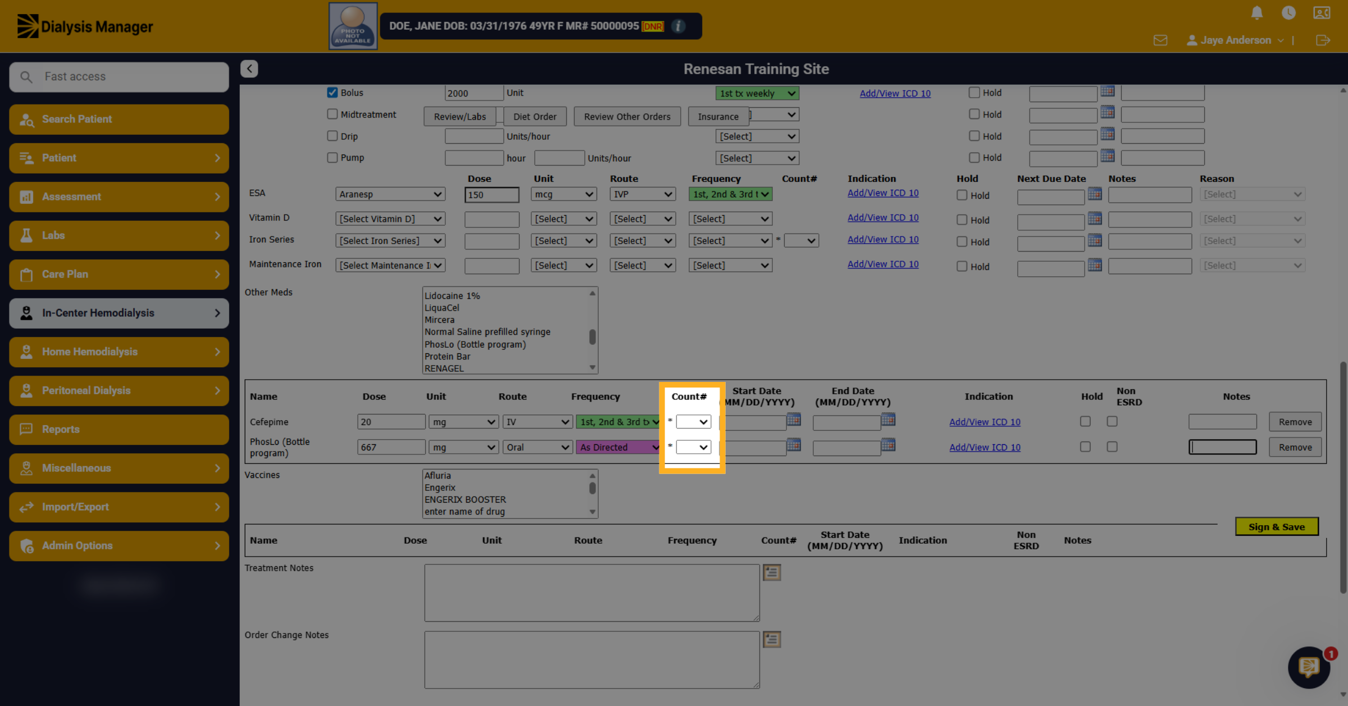Open In-Center Hemodialysis menu
The height and width of the screenshot is (706, 1348).
click(119, 313)
